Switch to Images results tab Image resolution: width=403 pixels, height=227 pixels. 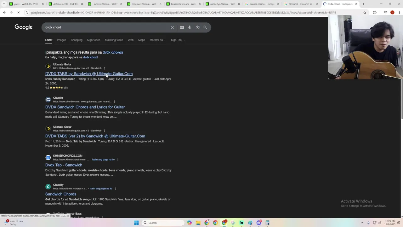pyautogui.click(x=61, y=40)
